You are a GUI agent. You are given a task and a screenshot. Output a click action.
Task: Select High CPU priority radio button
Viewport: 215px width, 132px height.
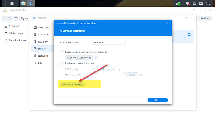[x=114, y=69]
